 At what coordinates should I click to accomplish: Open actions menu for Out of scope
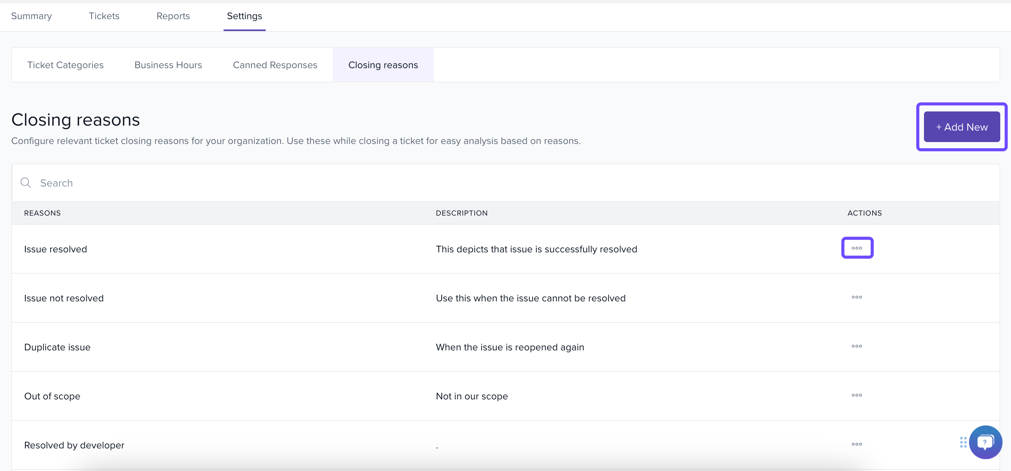pyautogui.click(x=857, y=395)
